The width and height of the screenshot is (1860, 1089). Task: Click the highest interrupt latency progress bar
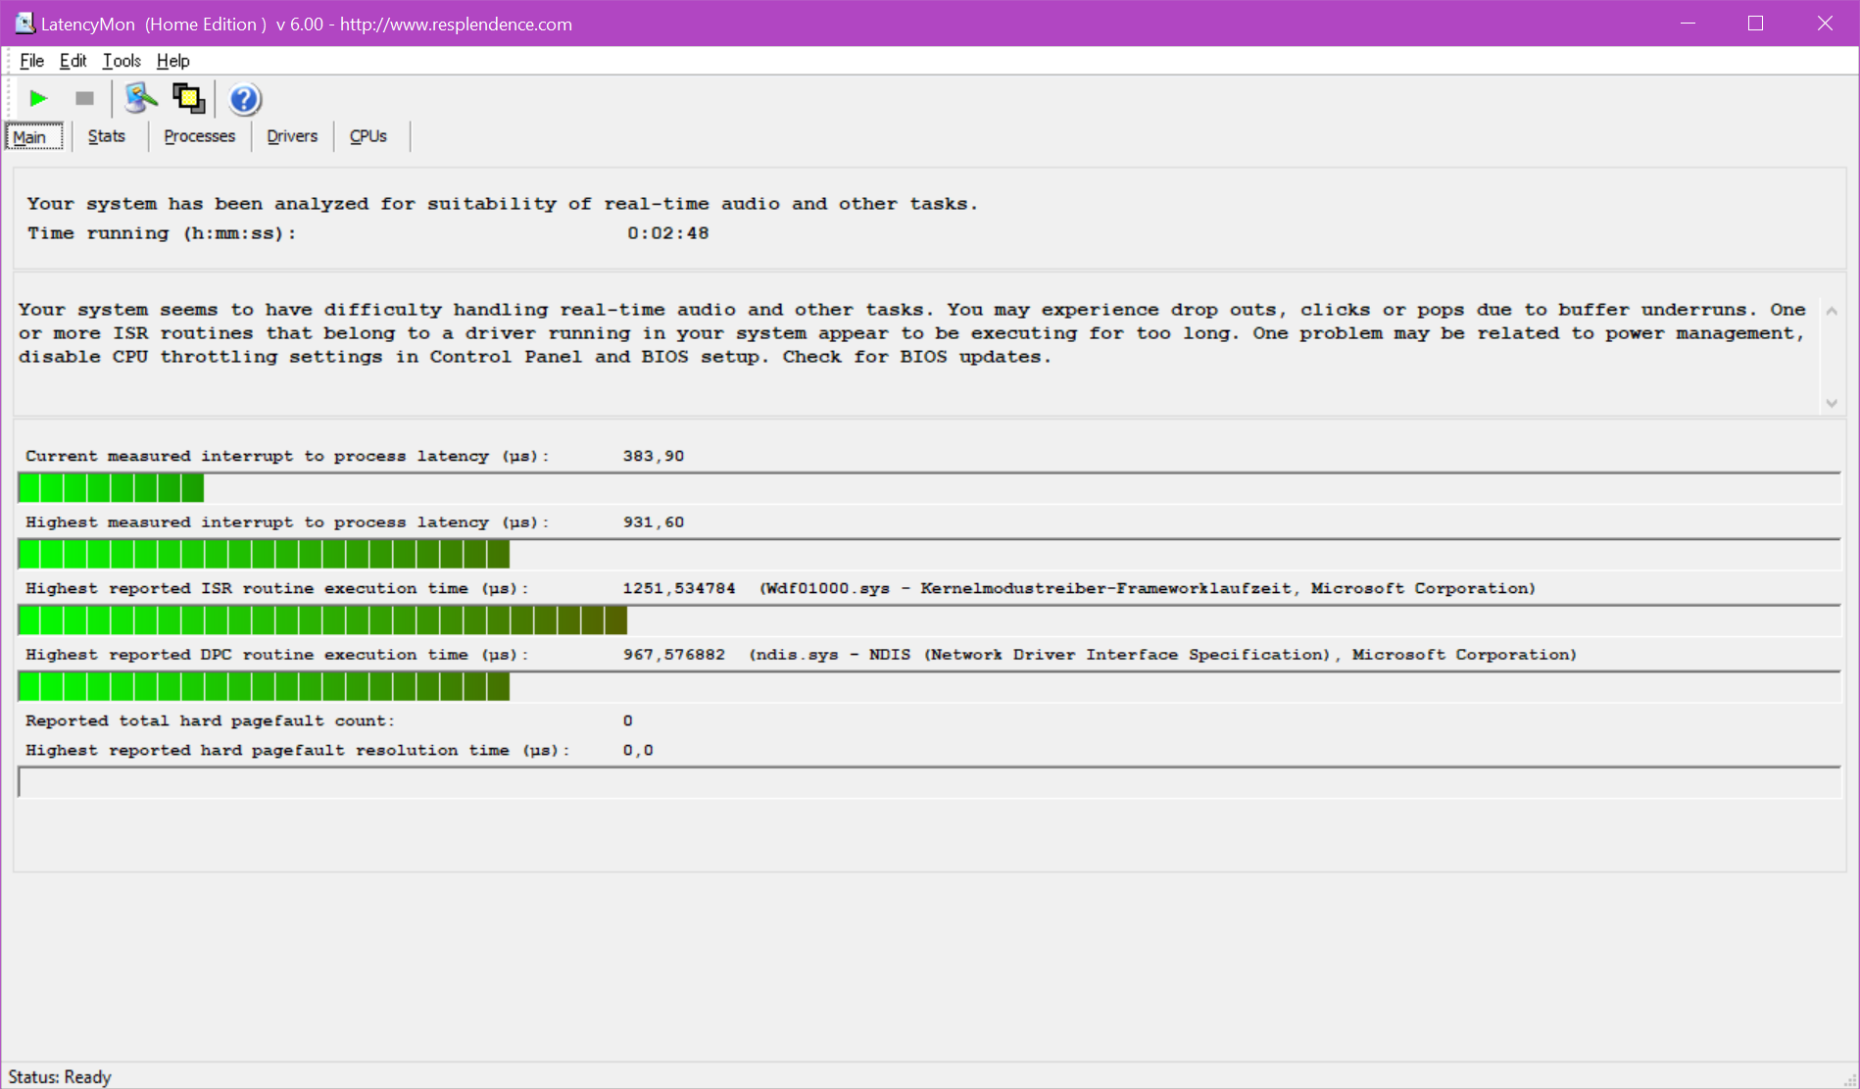pos(929,554)
